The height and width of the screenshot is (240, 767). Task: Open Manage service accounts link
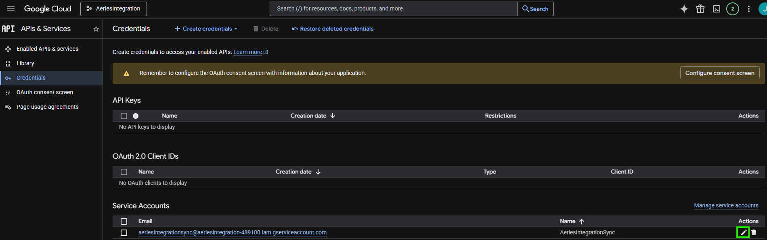tap(726, 205)
